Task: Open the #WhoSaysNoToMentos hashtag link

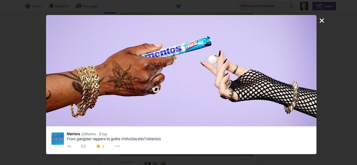Action: pyautogui.click(x=141, y=139)
